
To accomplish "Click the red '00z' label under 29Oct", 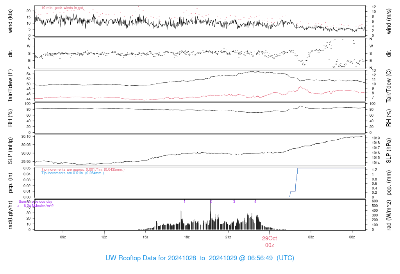I will click(270, 245).
